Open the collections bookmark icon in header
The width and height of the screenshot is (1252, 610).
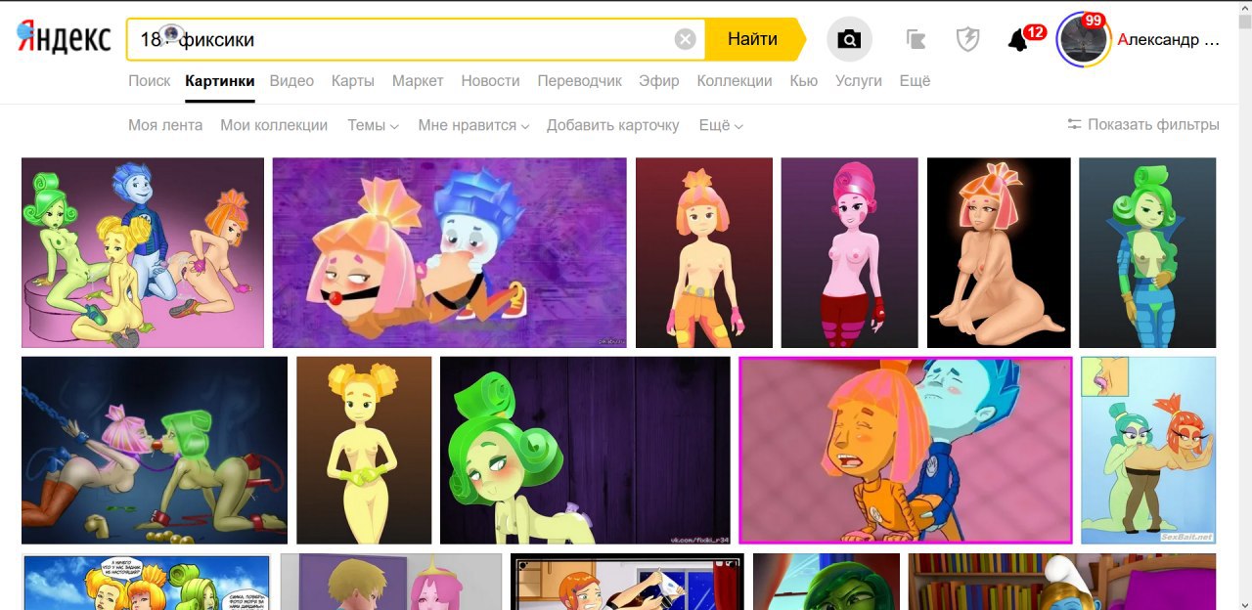click(916, 39)
